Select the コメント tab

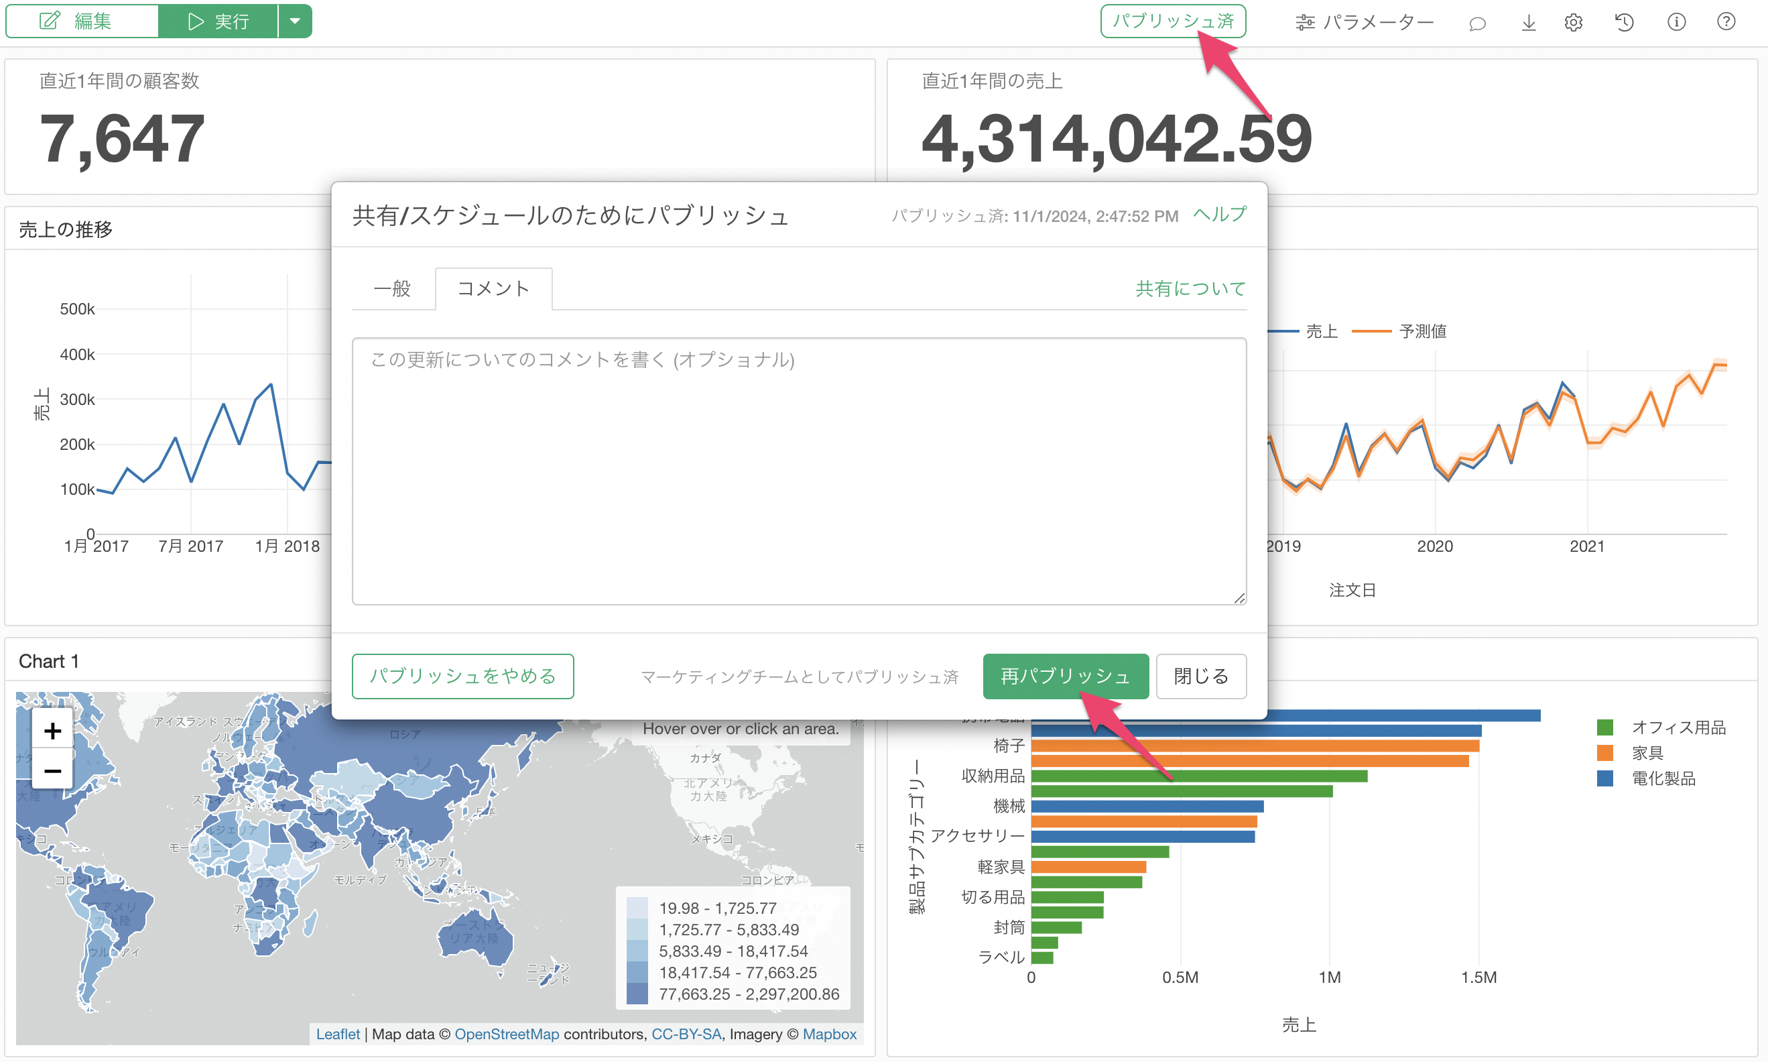(x=493, y=288)
